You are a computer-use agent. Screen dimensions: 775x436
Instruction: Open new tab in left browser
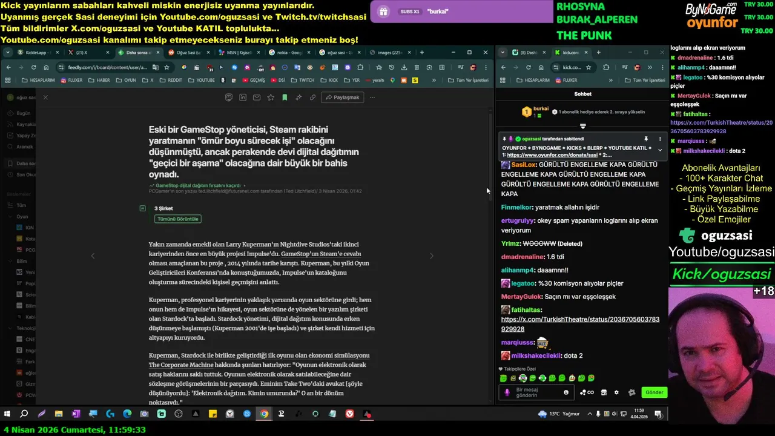422,53
